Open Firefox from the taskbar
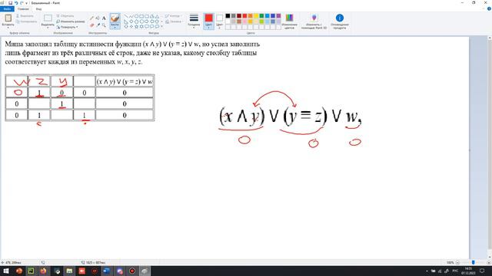Image resolution: width=492 pixels, height=276 pixels. (43, 271)
